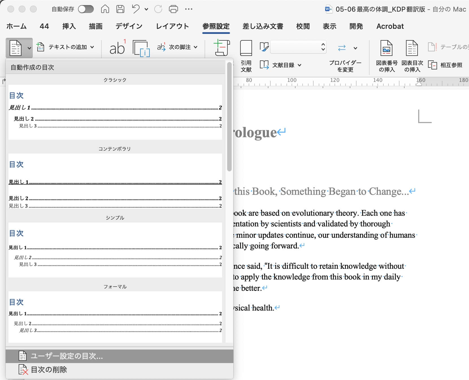Viewport: 469px width, 380px height.
Task: Click the undo arrow icon
Action: coord(136,9)
